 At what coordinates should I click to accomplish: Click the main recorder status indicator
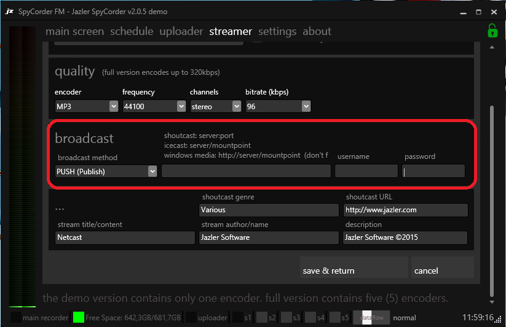click(16, 317)
